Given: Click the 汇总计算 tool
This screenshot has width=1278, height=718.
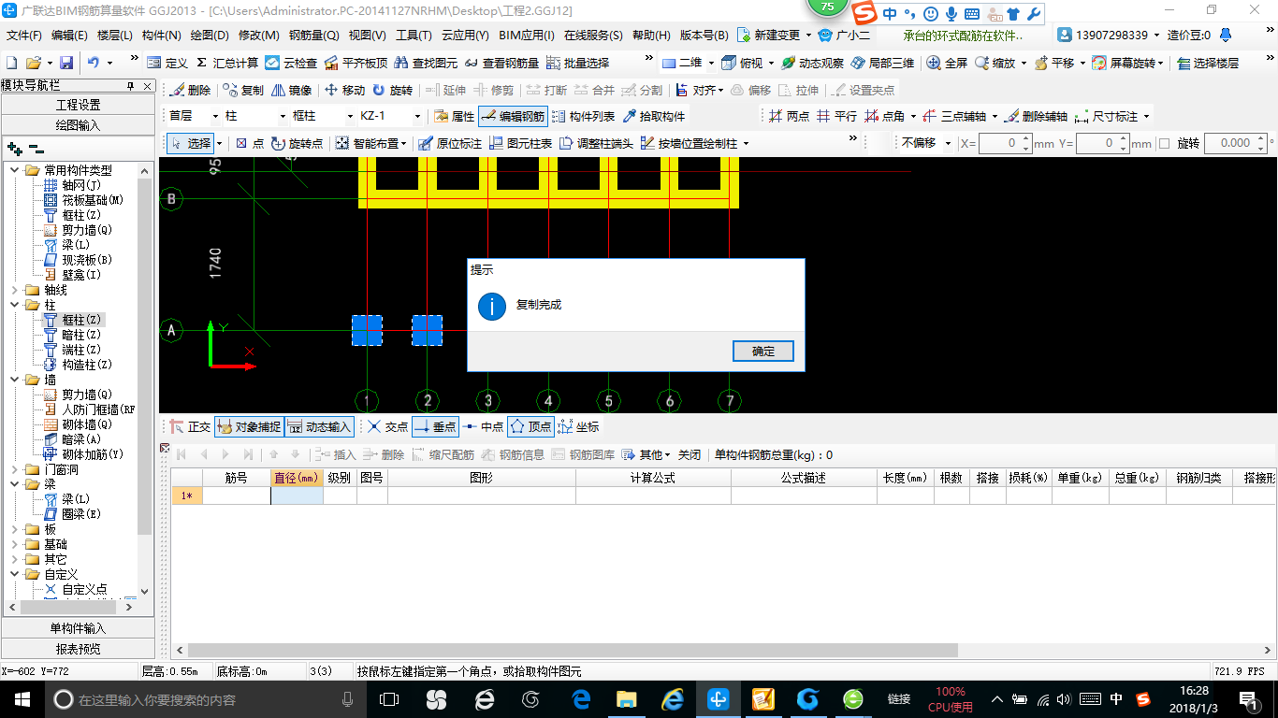Looking at the screenshot, I should (x=227, y=63).
